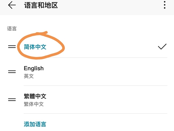Tap the 添加语言 link

click(35, 124)
